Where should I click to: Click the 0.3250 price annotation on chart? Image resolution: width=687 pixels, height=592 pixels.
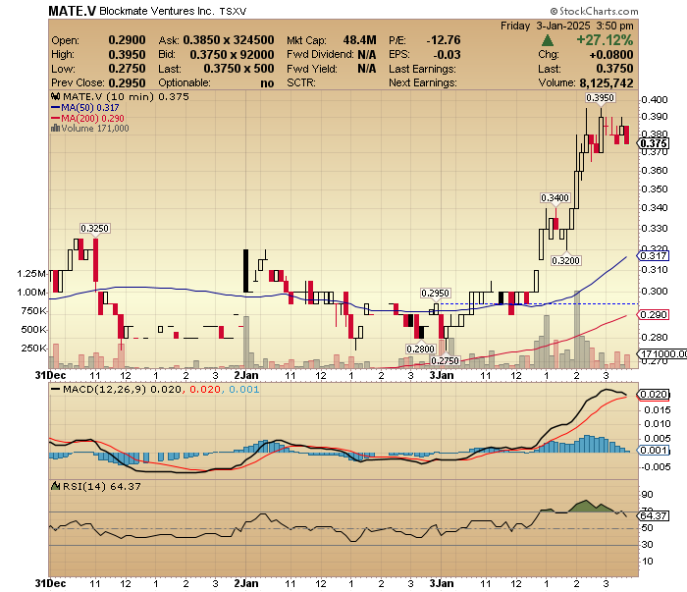pos(94,228)
